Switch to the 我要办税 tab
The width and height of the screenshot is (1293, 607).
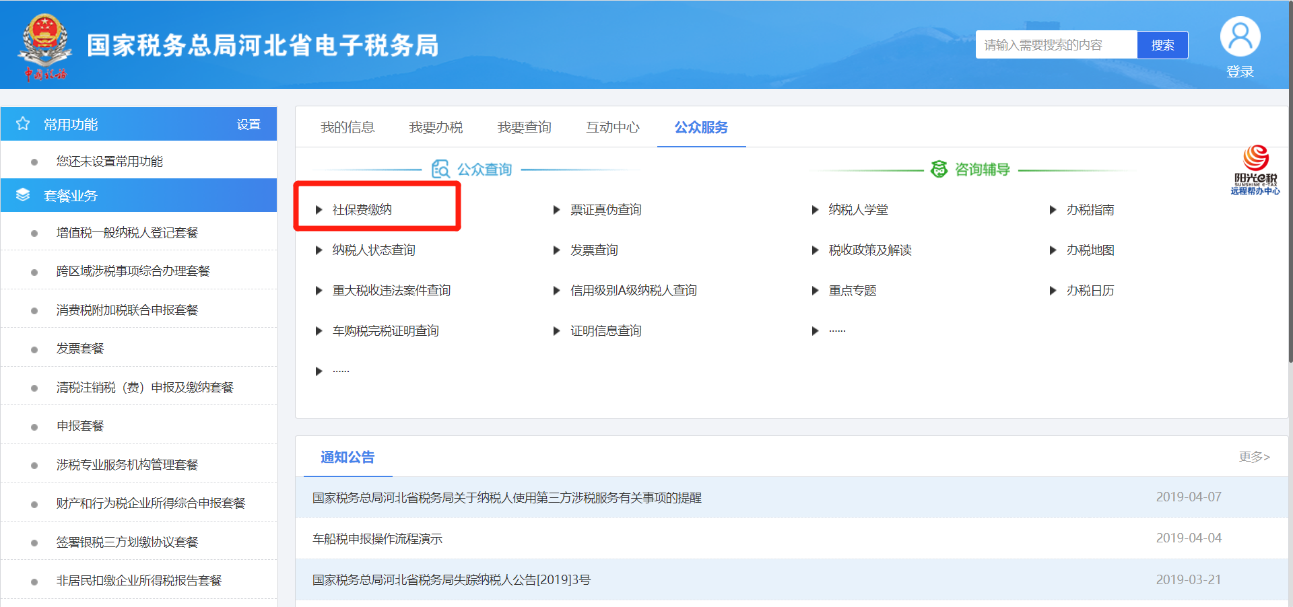click(436, 127)
